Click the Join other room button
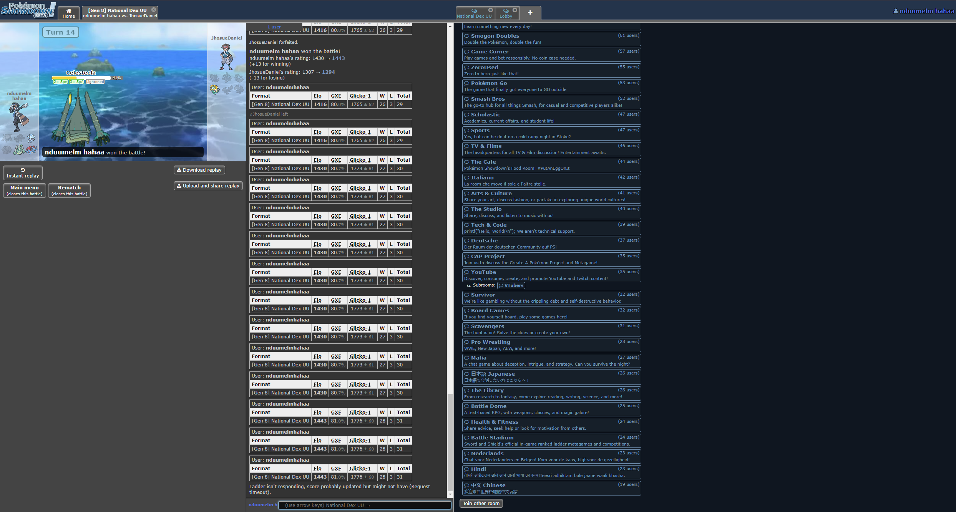Screen dimensions: 956x512 click(481, 503)
